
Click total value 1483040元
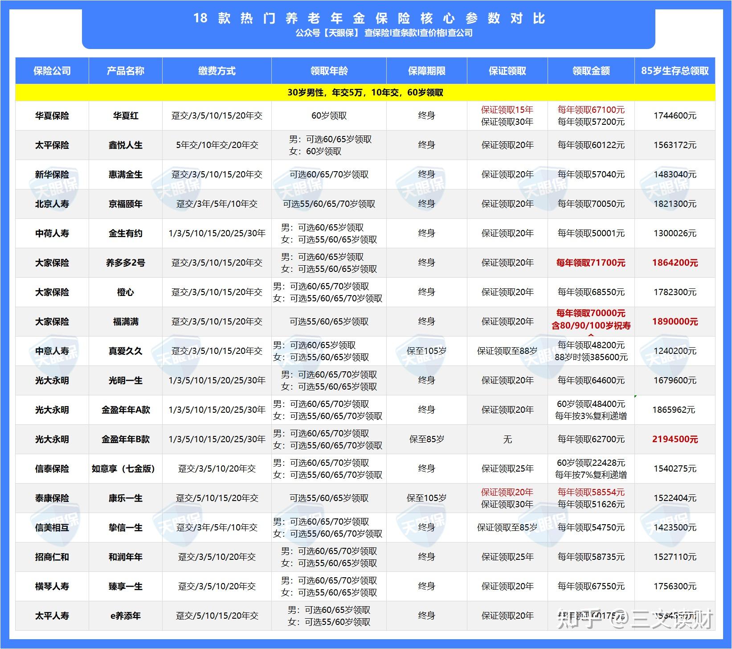[x=675, y=175]
